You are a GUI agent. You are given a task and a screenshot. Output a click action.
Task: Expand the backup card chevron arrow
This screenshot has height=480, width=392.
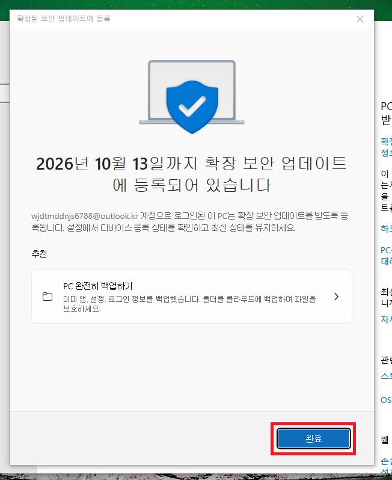click(x=336, y=297)
